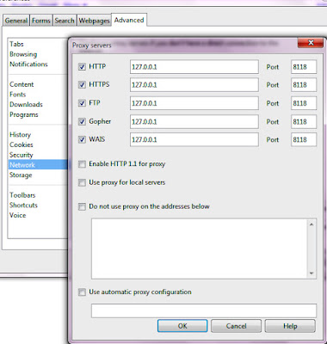Check Do not use proxy on addresses below
The image size is (327, 344).
pos(82,206)
